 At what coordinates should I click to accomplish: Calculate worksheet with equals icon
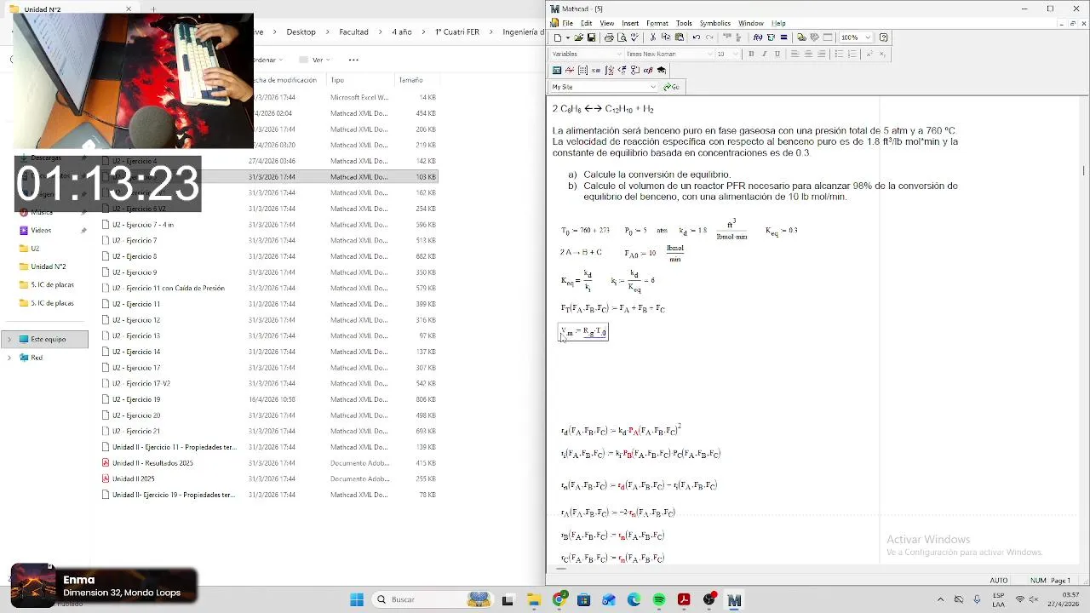coord(783,37)
